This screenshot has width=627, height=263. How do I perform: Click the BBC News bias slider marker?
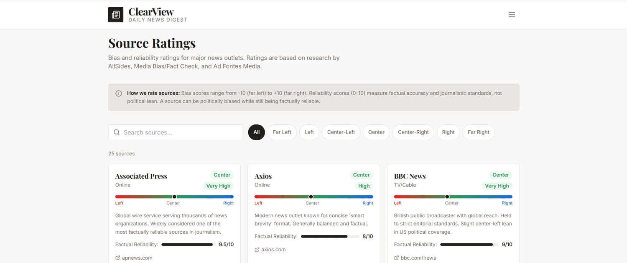coord(447,197)
